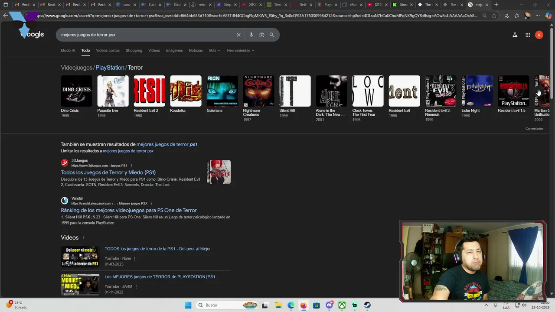Expand the Herramientas tools dropdown
555x312 pixels.
tap(240, 50)
